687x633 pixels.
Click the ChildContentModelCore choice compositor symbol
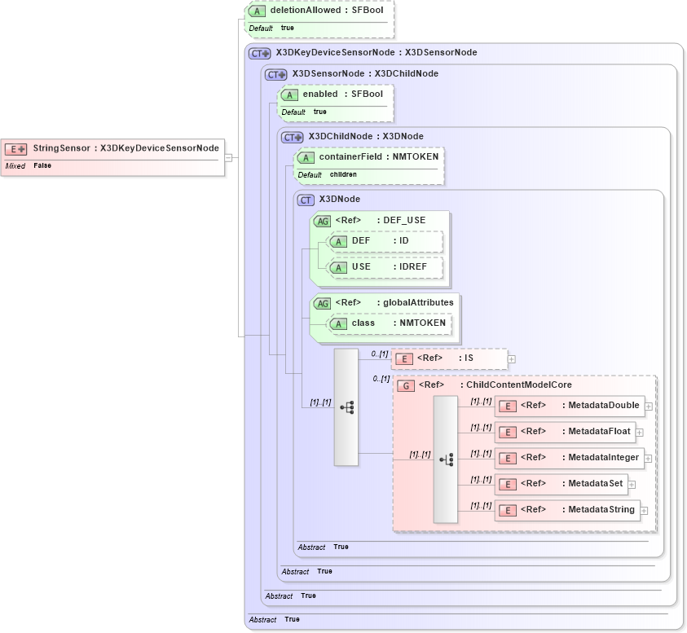point(446,459)
